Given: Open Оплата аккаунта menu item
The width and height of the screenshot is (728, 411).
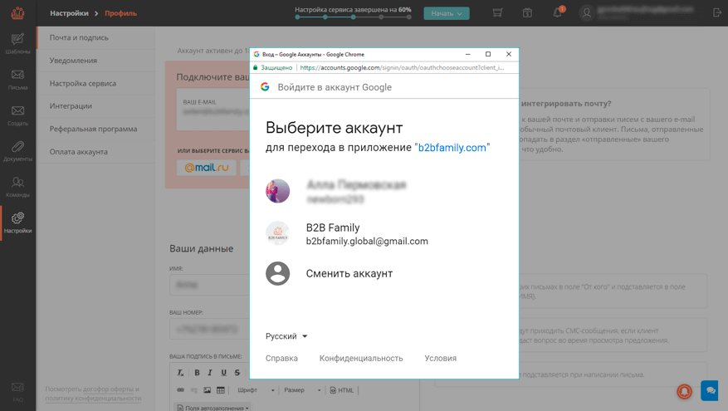Looking at the screenshot, I should (95, 151).
